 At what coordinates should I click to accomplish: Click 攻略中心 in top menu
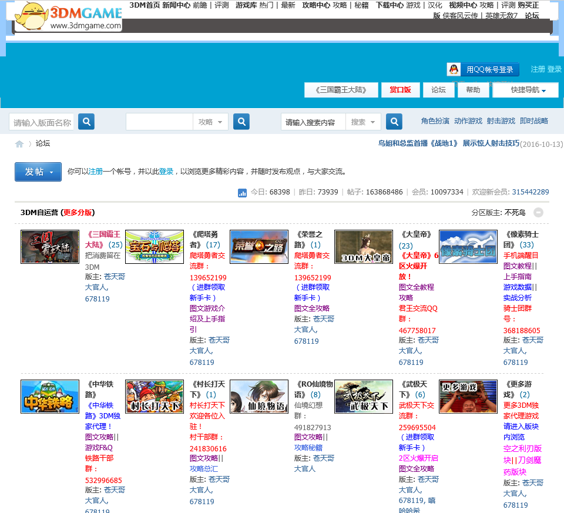(317, 5)
